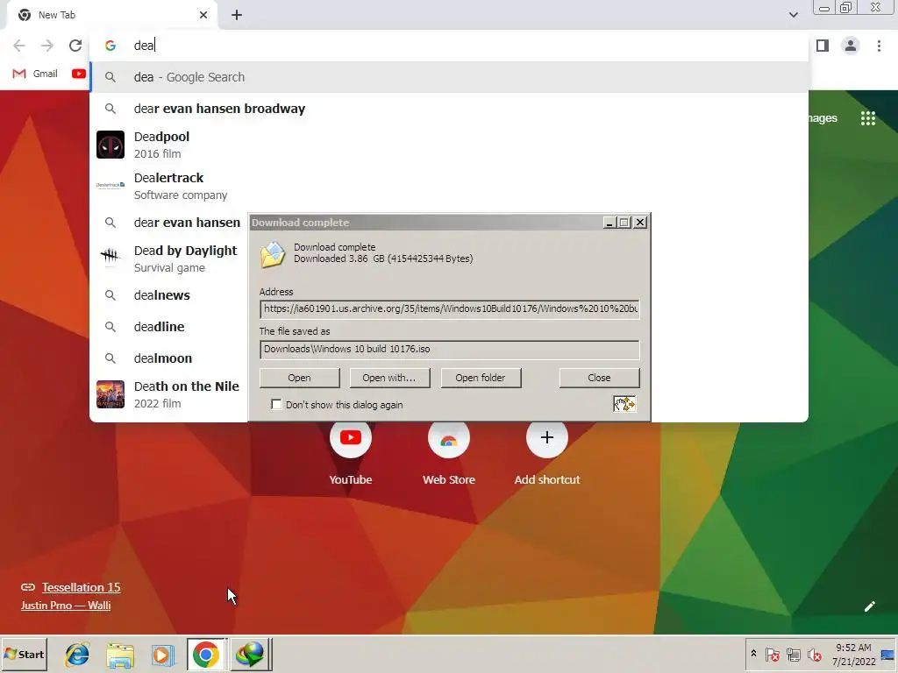The height and width of the screenshot is (673, 898).
Task: Open Windows Explorer folder taskbar icon
Action: 120,655
